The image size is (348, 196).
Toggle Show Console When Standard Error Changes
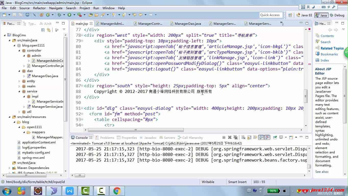point(267,137)
